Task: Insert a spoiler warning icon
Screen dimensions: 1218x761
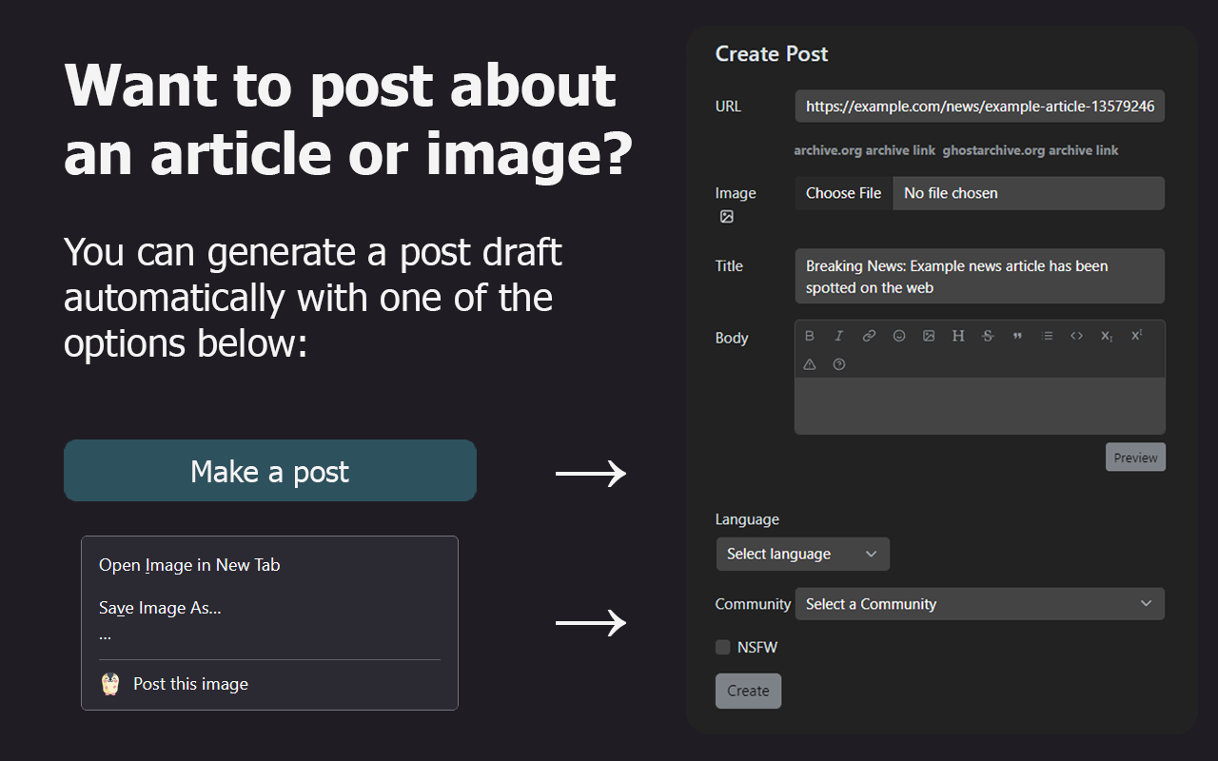Action: pos(810,364)
